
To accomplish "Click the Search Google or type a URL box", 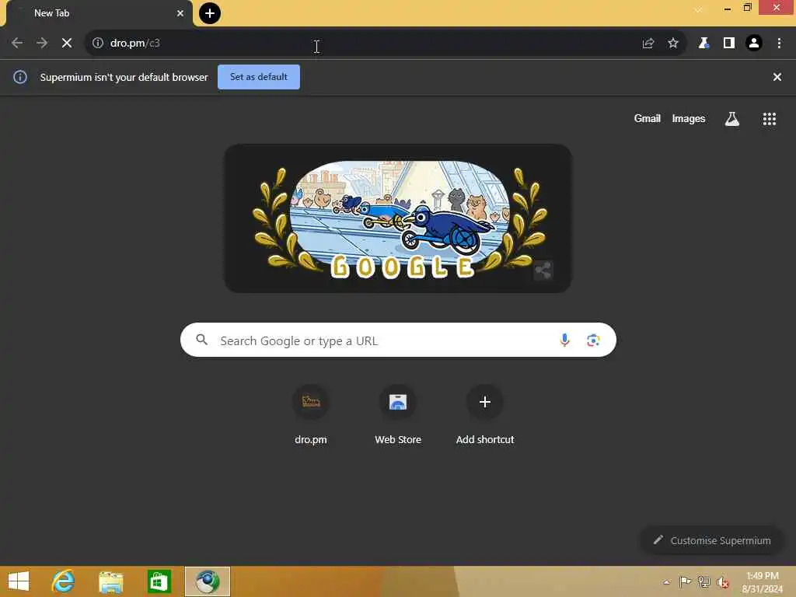I will click(398, 340).
